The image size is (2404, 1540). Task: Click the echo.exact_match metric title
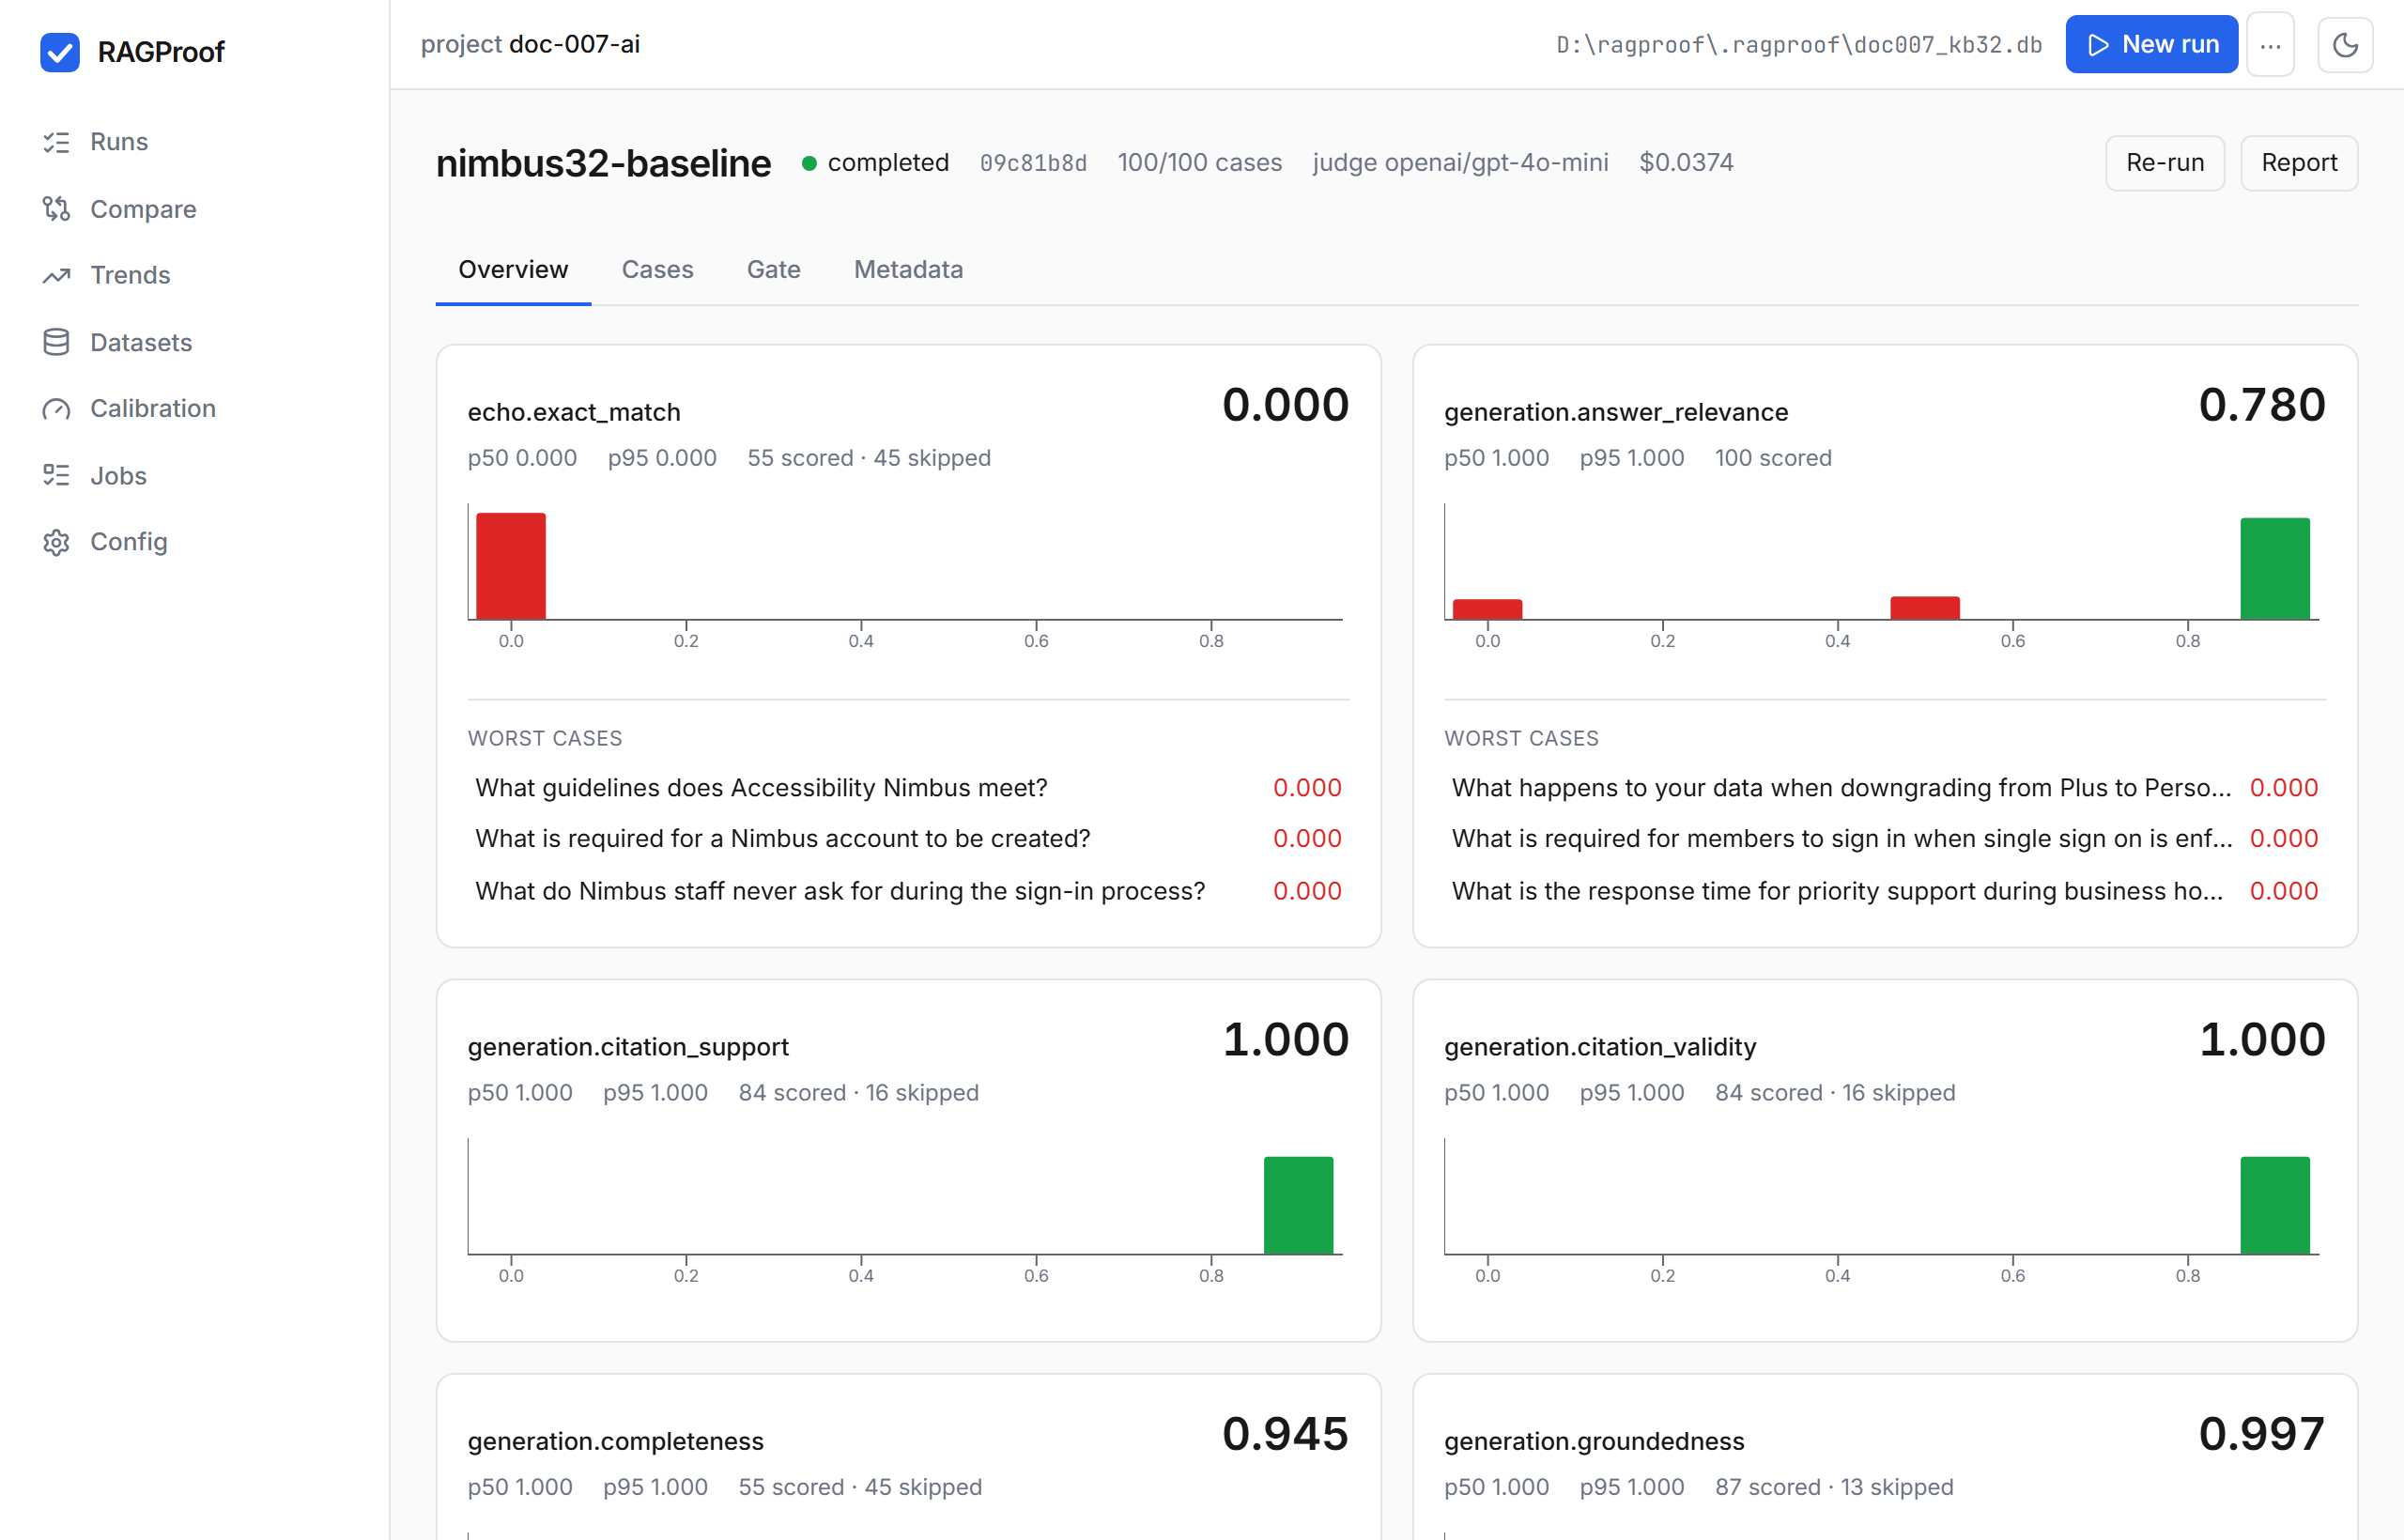click(574, 412)
